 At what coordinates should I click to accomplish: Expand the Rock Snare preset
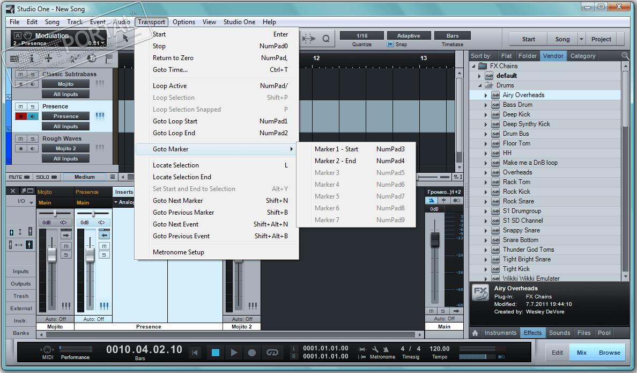pos(485,201)
